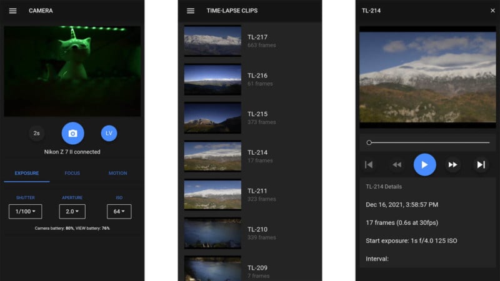
Task: Skip to the last frame of clip
Action: click(x=481, y=165)
